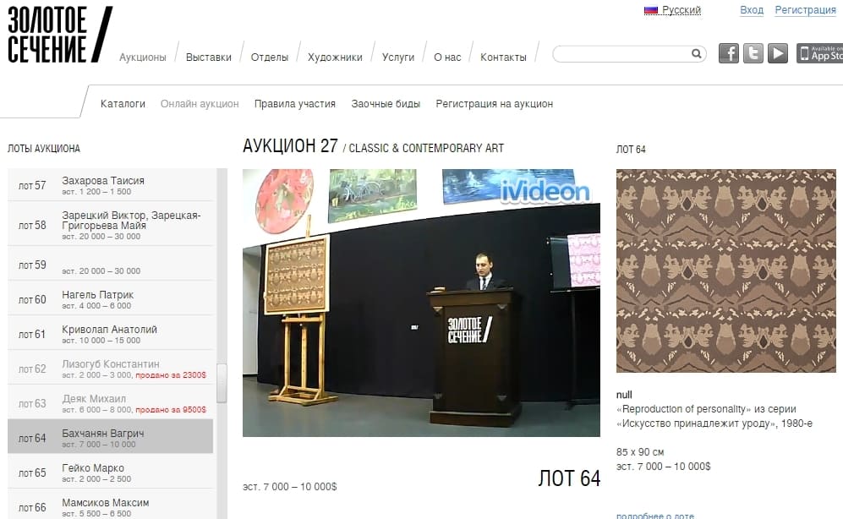This screenshot has height=519, width=843.
Task: Open the lot 64 artwork image
Action: [725, 270]
